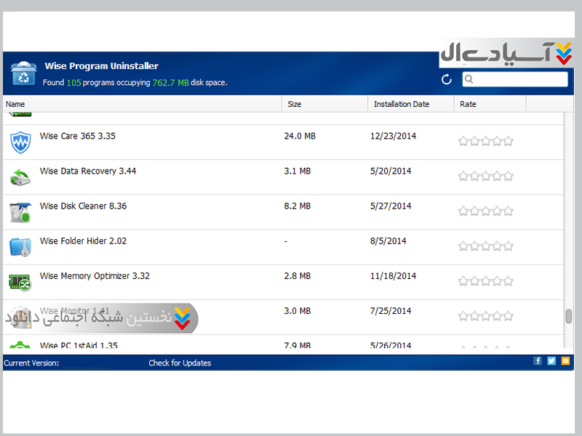Click the Wise Folder Hider icon

click(x=20, y=246)
